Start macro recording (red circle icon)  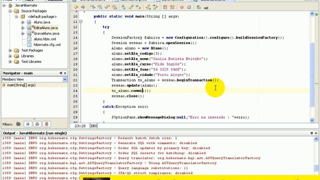[181, 7]
